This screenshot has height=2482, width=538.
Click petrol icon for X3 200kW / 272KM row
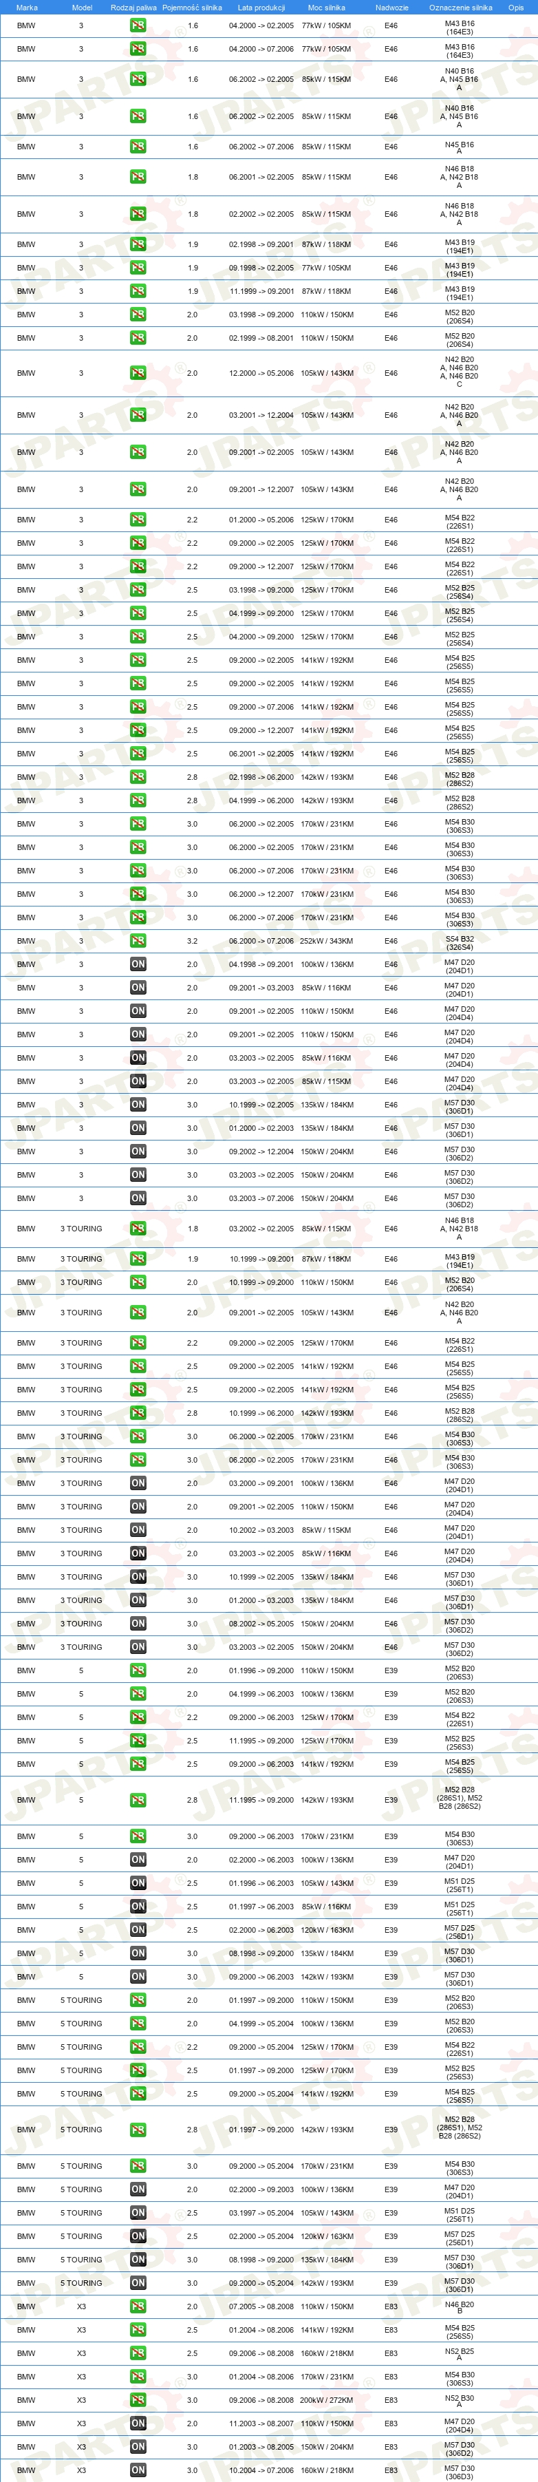coord(138,2400)
